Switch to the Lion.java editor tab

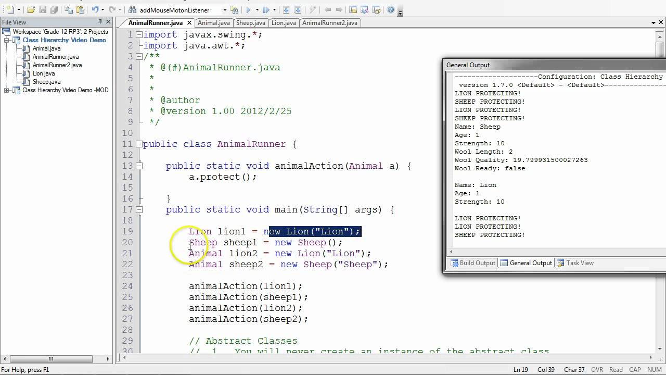click(x=284, y=23)
